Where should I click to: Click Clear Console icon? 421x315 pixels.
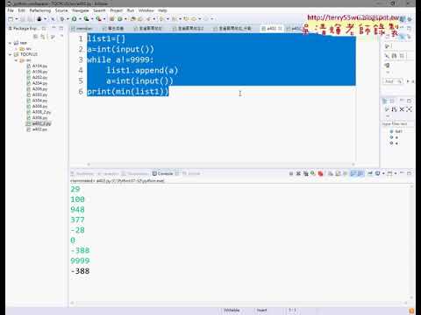tap(331, 173)
